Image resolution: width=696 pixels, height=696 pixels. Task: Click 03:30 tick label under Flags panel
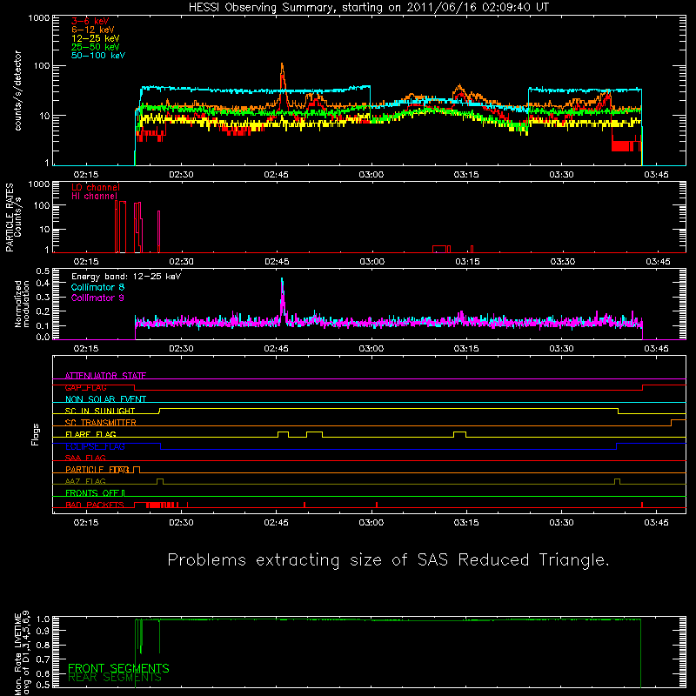pyautogui.click(x=561, y=523)
